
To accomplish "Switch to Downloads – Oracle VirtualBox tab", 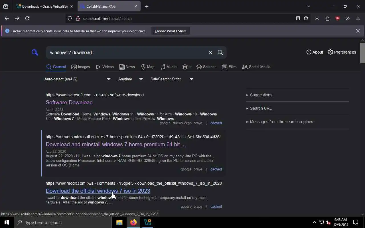I will click(45, 6).
